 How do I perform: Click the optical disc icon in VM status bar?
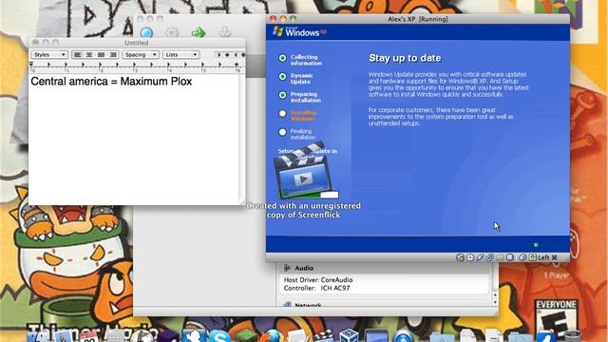470,257
